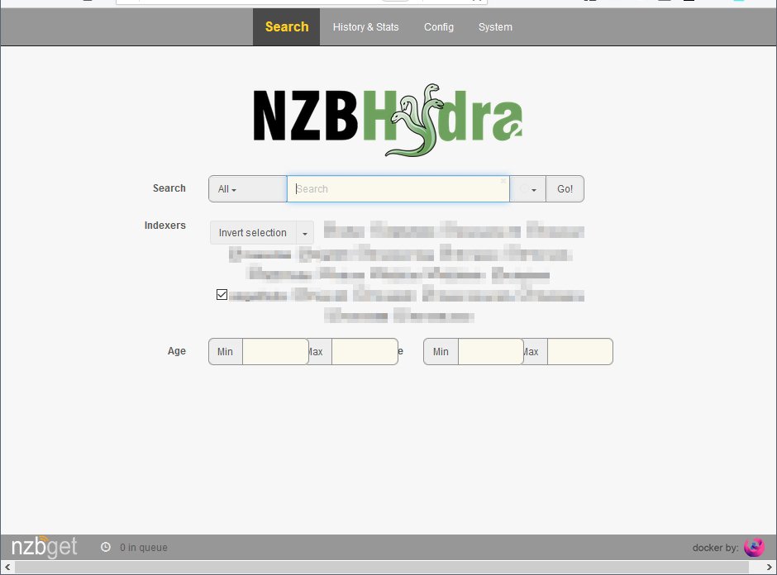Open History & Stats tab
The height and width of the screenshot is (575, 777).
click(x=365, y=26)
